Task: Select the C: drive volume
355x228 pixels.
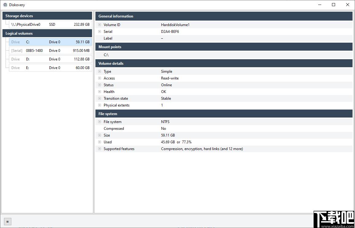Action: (x=51, y=42)
